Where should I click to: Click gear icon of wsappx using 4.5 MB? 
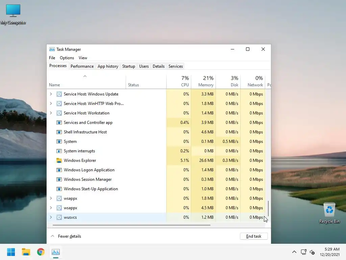59,208
